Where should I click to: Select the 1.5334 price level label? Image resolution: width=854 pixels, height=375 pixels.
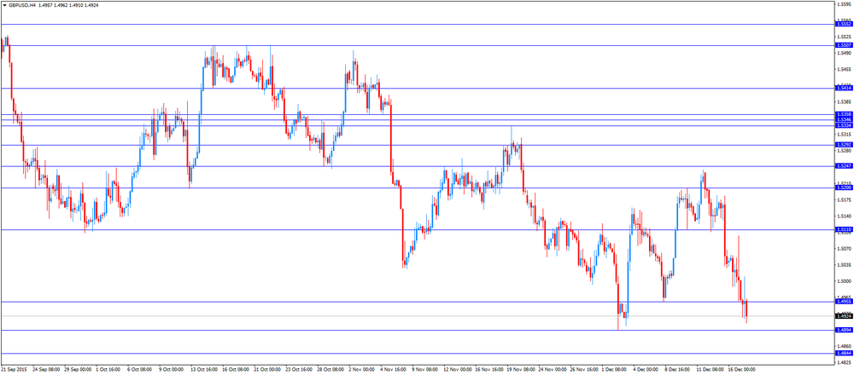tap(843, 125)
